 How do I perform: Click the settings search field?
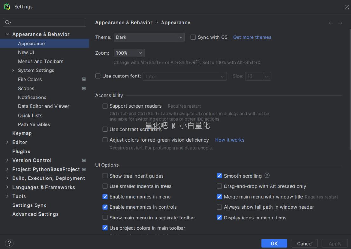pos(48,23)
